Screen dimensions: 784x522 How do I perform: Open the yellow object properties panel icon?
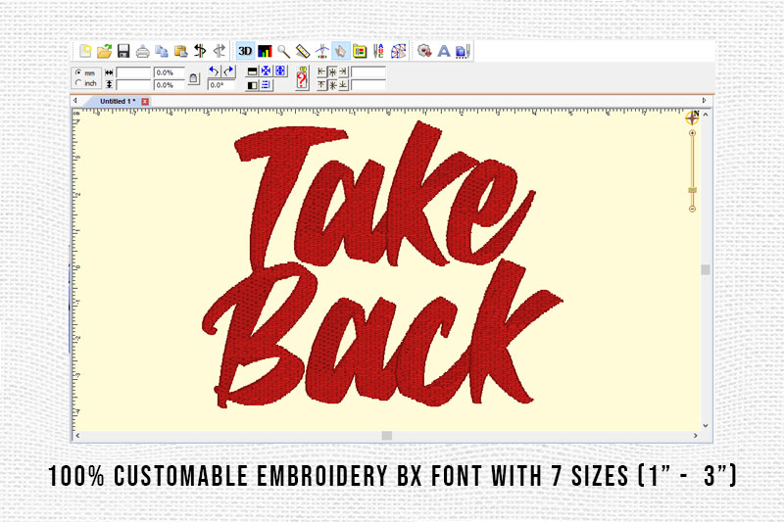tap(360, 51)
